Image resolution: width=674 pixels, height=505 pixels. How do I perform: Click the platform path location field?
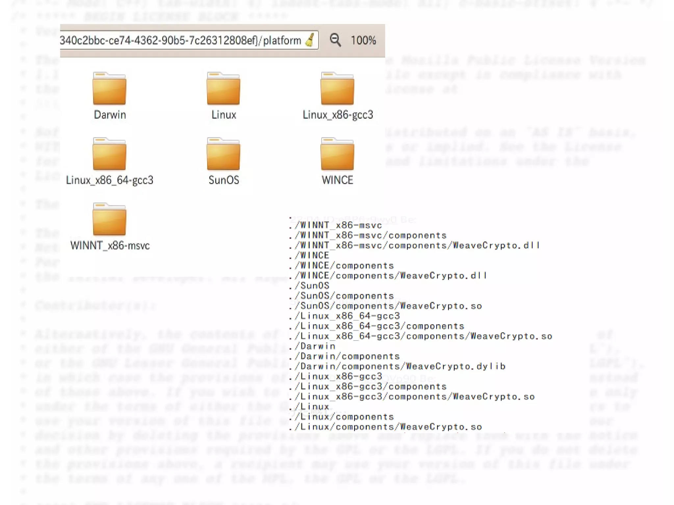180,40
